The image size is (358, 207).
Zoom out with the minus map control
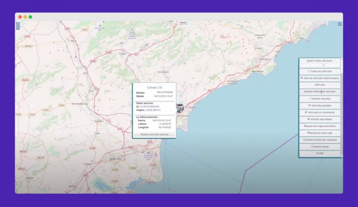(x=18, y=28)
